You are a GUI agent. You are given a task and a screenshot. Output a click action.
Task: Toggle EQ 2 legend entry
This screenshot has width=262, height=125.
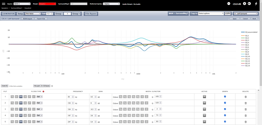245,38
